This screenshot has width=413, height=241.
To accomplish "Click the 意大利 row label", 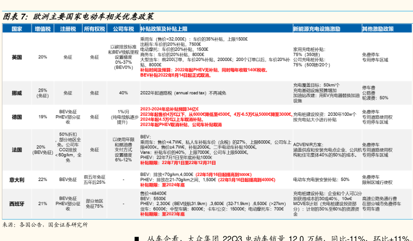I will (x=17, y=180).
